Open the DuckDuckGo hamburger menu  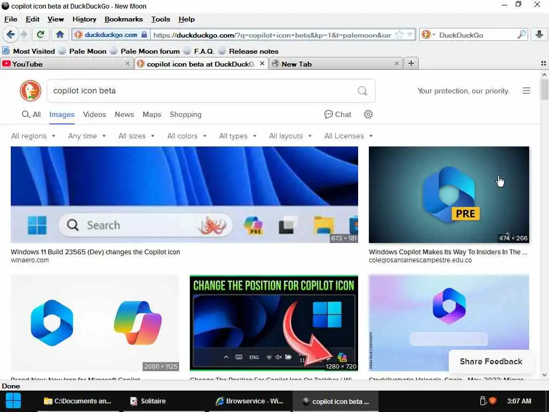[526, 91]
